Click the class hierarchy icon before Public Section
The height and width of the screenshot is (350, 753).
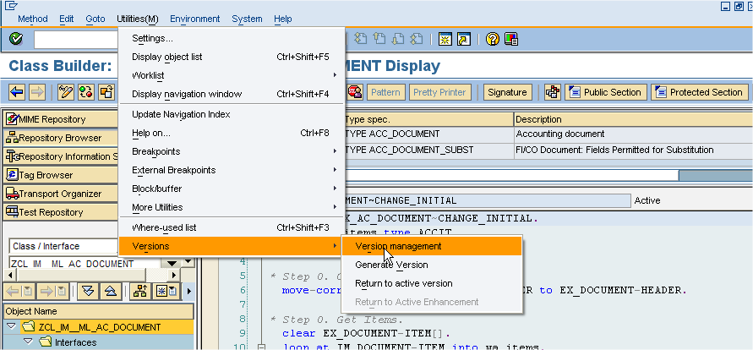552,92
